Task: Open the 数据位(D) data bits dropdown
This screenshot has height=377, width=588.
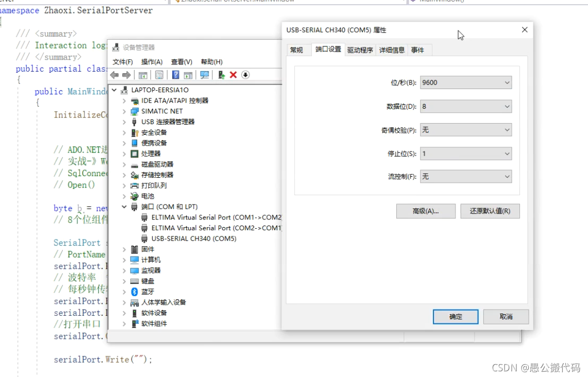Action: tap(507, 106)
